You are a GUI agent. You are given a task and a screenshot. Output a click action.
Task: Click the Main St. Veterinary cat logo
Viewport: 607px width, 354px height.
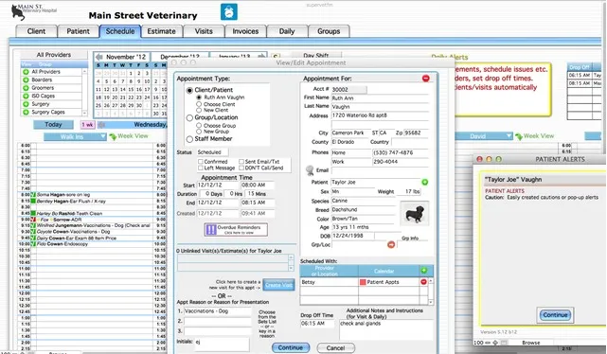click(18, 12)
